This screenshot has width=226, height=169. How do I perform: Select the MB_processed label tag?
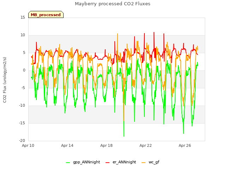click(46, 14)
